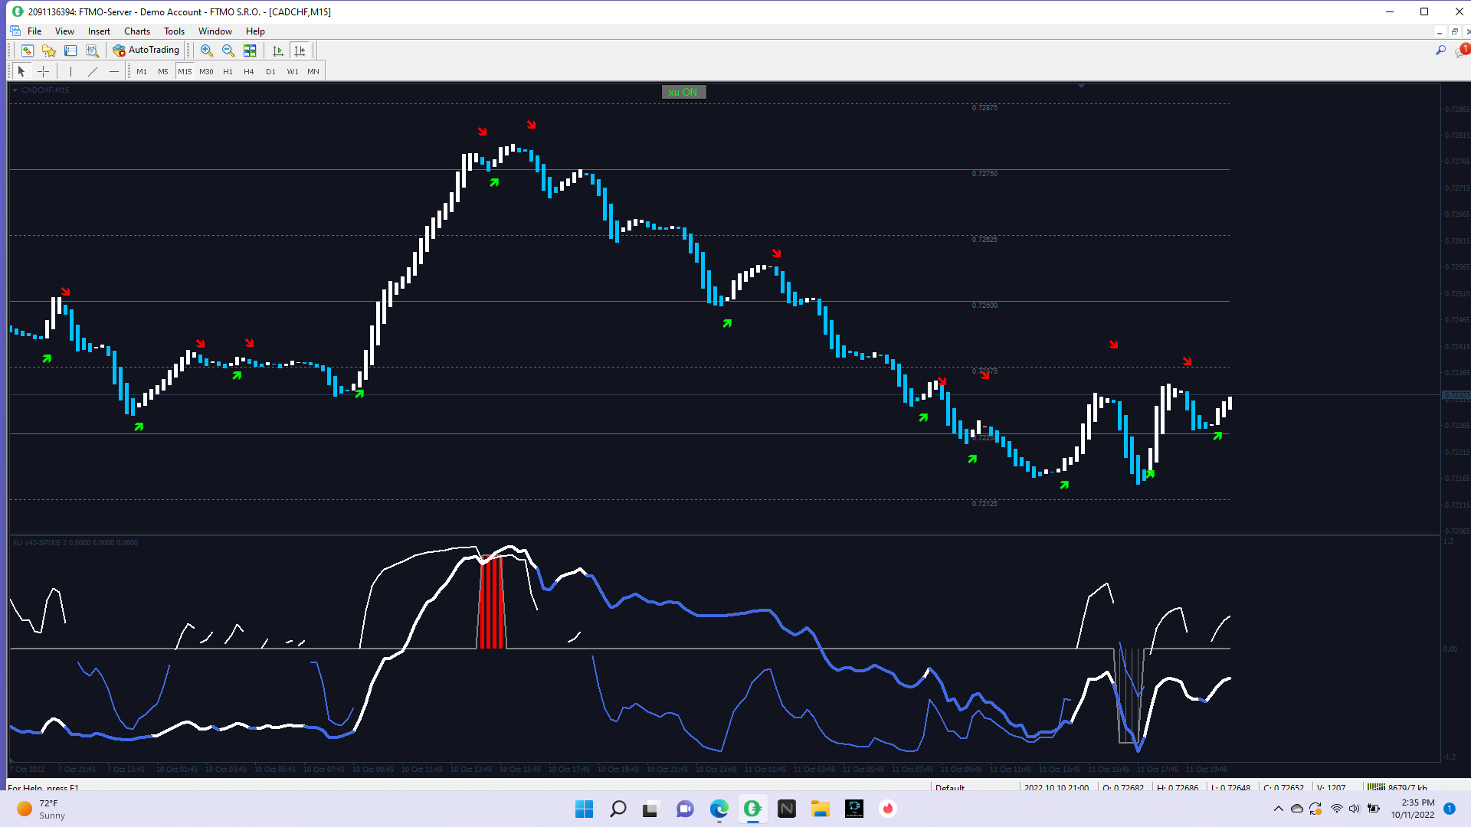Expand the CADCHF,M15 chart dropdown arrow
Screen dimensions: 1471x827
click(15, 90)
